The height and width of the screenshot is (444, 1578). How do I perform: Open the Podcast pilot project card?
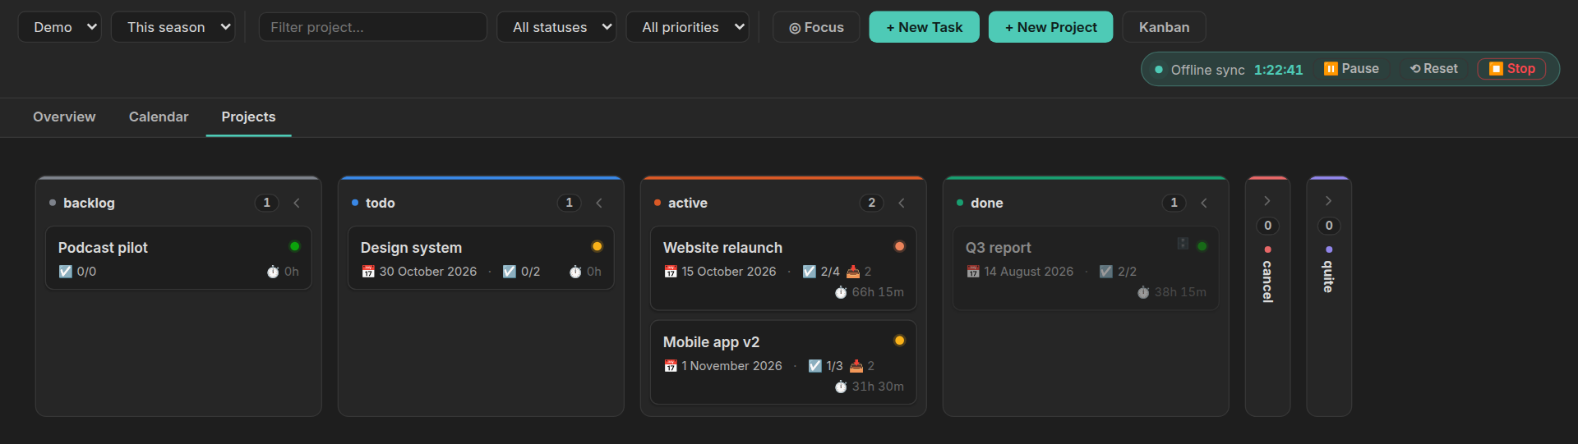(178, 258)
